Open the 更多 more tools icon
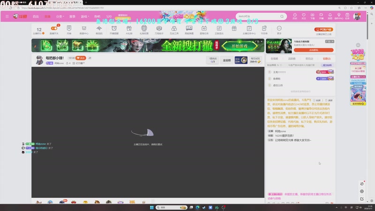375x211 pixels. click(279, 30)
